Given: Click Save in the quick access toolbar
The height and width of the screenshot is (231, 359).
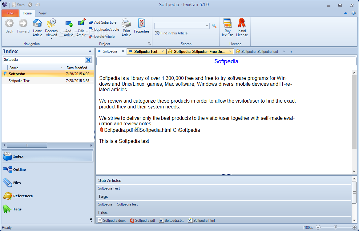Looking at the screenshot, I should (18, 5).
